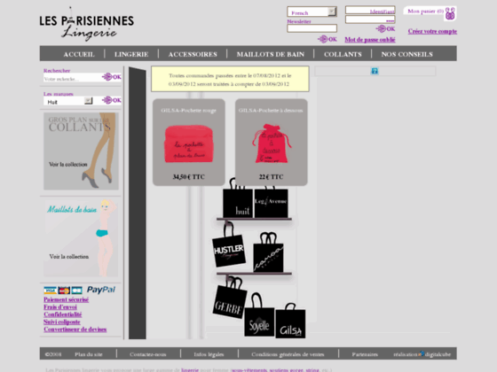Click the digitalcube realisation logo
The height and width of the screenshot is (372, 497).
(x=422, y=353)
